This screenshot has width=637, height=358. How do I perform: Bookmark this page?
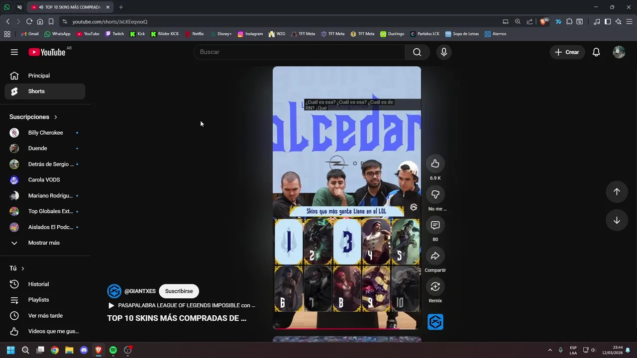pyautogui.click(x=51, y=21)
